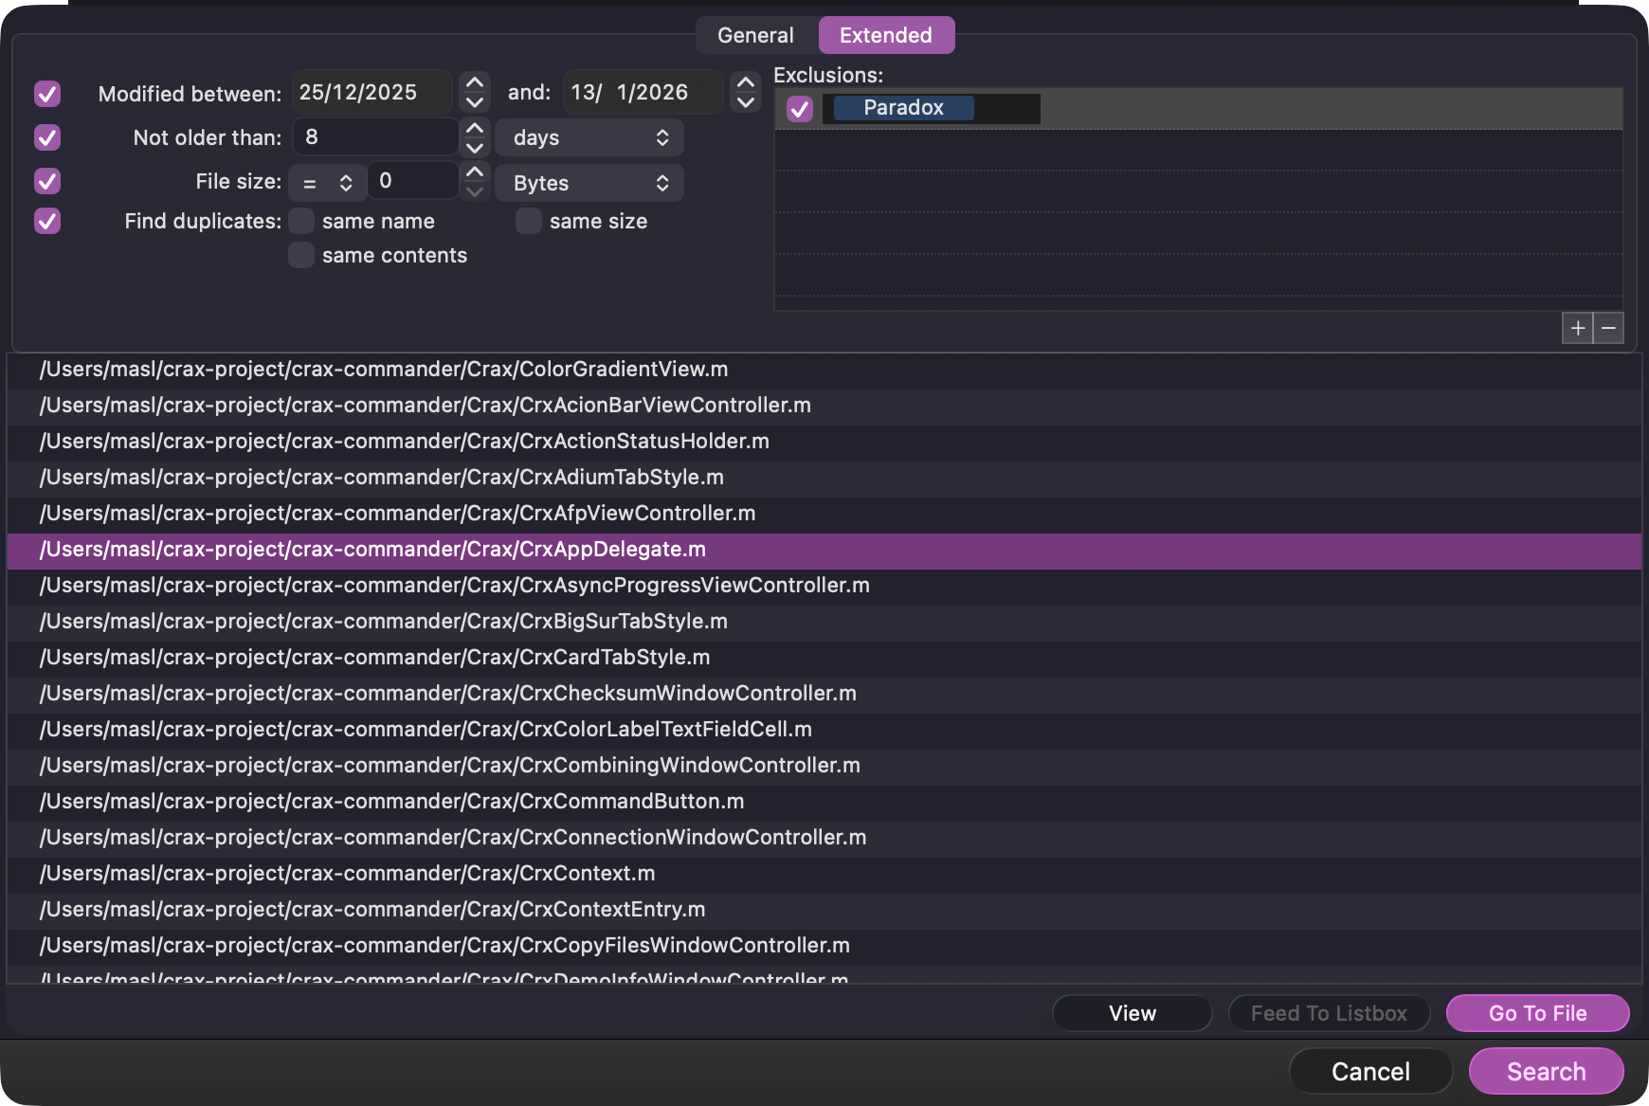The width and height of the screenshot is (1649, 1106).
Task: Decrement the Modified between end date
Action: point(746,101)
